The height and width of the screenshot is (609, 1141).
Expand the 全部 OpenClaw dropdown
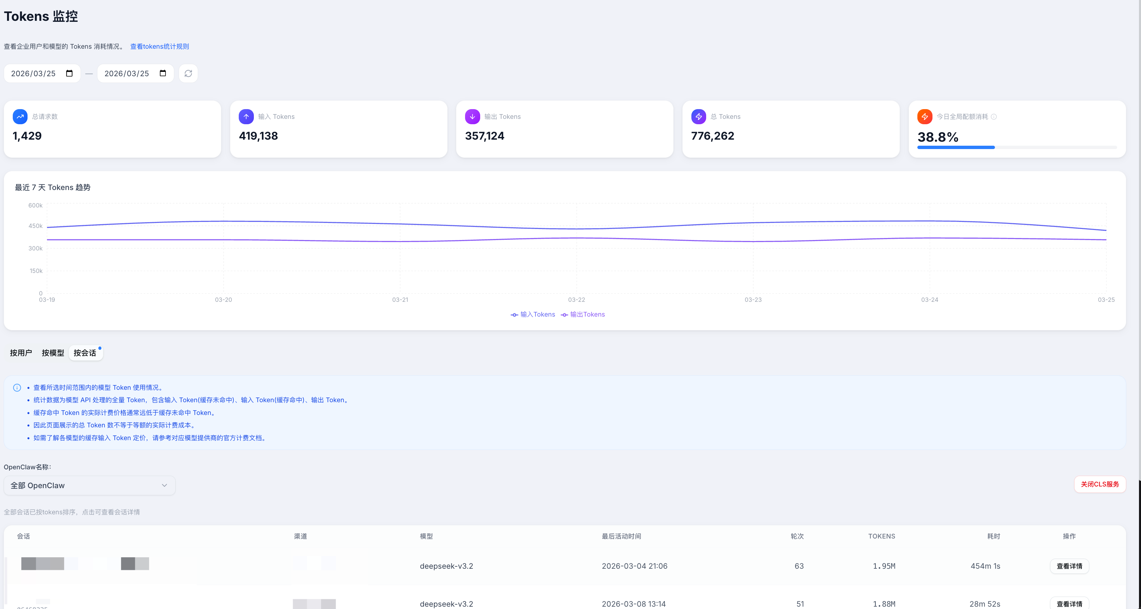[89, 485]
